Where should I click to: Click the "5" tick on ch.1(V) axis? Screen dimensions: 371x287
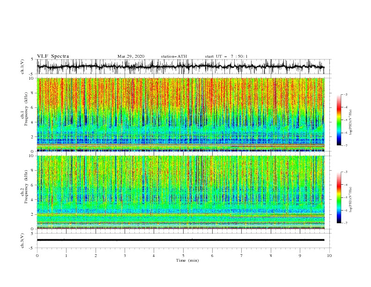[33, 60]
